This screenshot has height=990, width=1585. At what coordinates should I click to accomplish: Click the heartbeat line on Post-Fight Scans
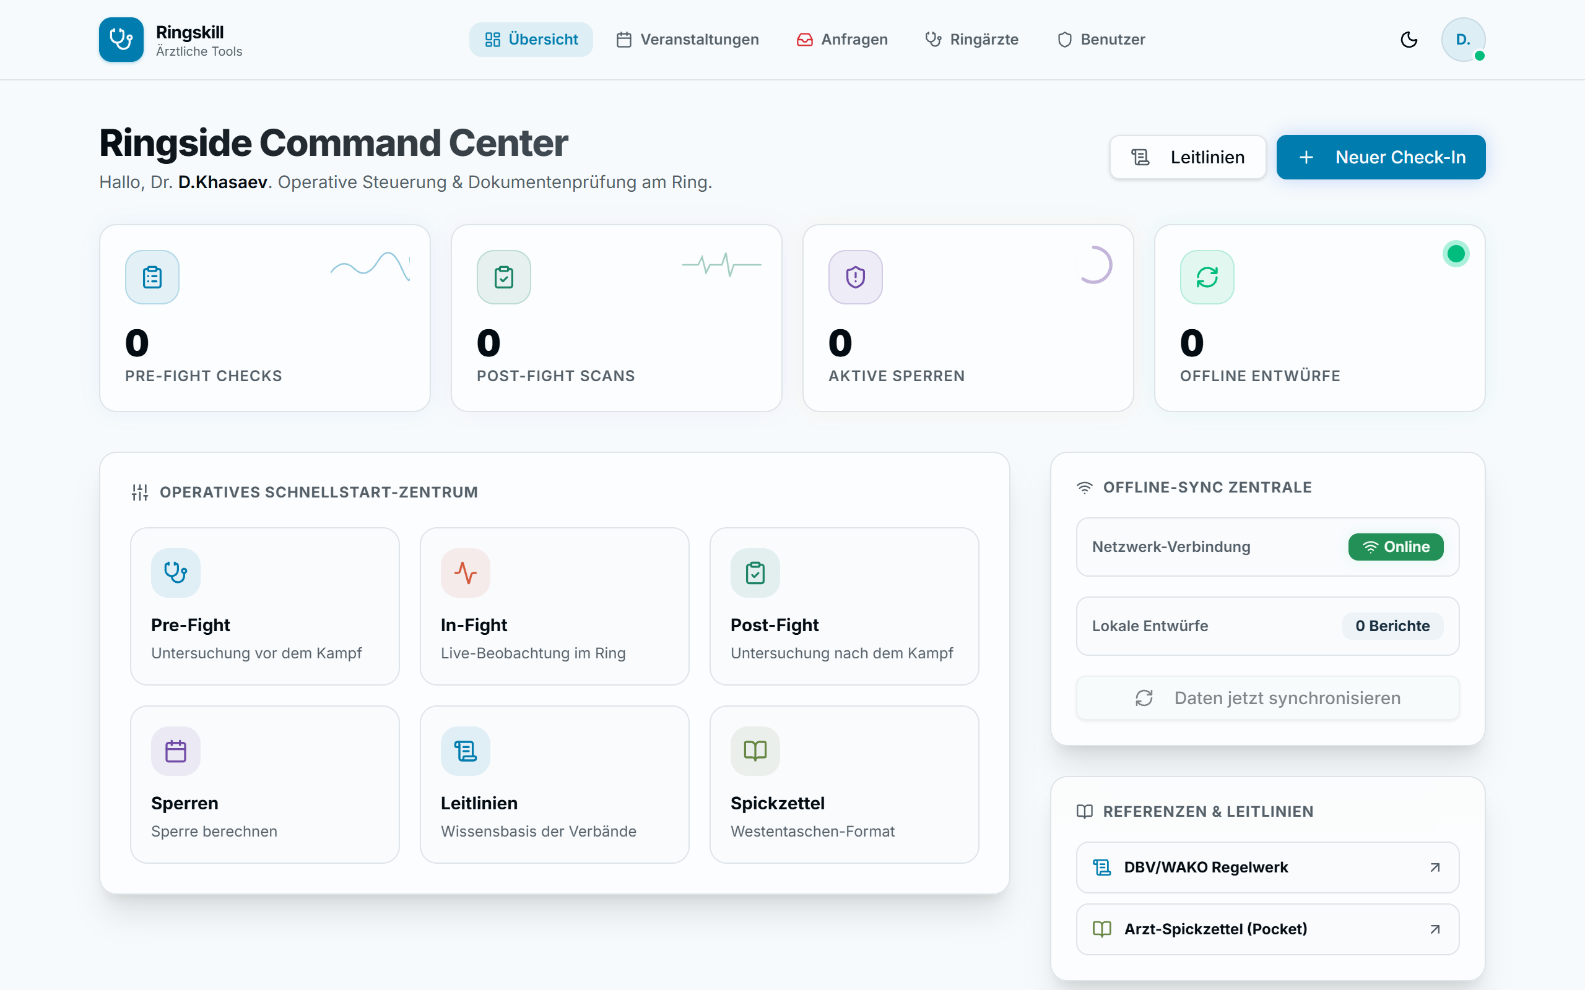tap(722, 265)
